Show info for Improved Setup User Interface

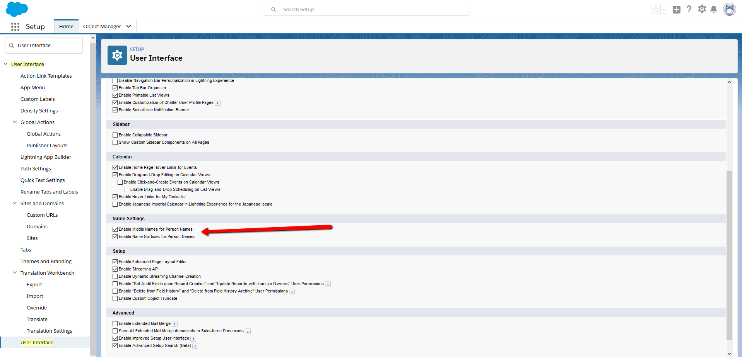point(193,338)
